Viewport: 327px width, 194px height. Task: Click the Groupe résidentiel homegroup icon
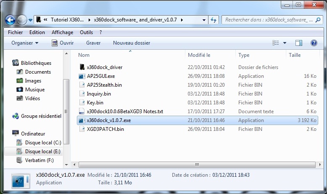[16, 116]
